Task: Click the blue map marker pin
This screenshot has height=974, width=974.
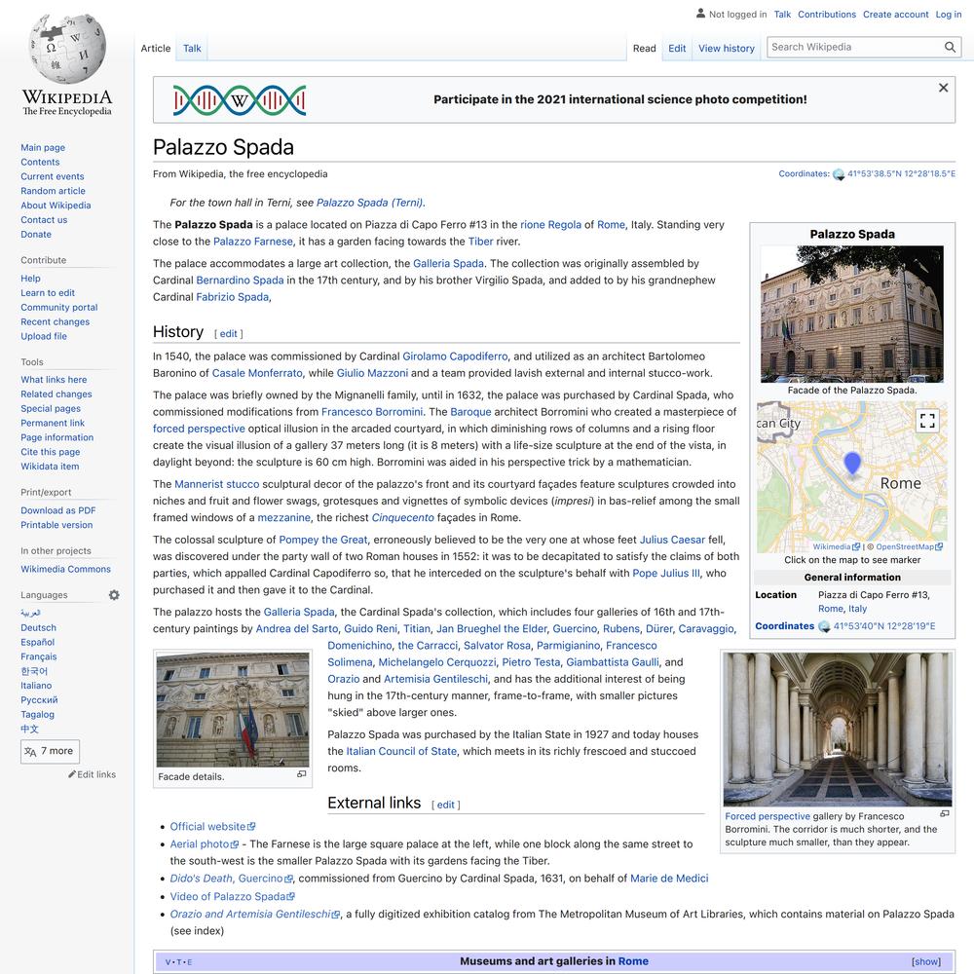Action: (x=852, y=464)
